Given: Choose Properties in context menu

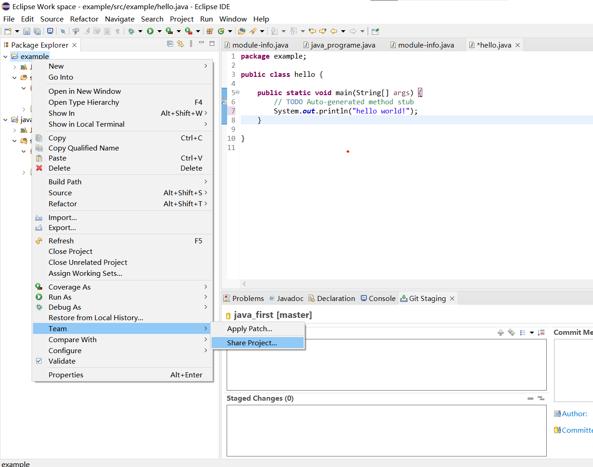Looking at the screenshot, I should point(123,375).
